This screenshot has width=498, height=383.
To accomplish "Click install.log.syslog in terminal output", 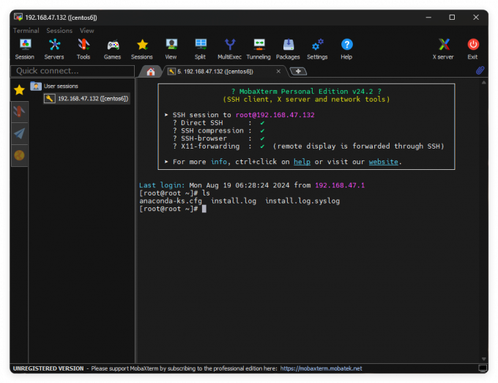I will 302,201.
